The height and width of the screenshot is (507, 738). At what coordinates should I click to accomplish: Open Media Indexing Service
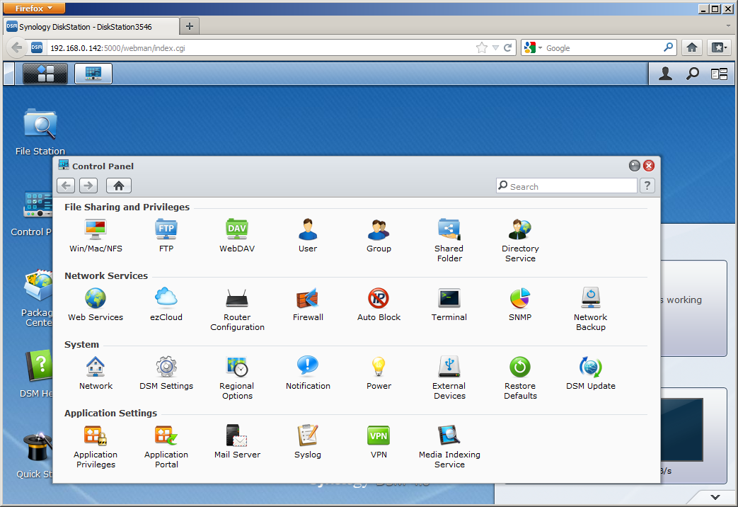[x=449, y=447]
